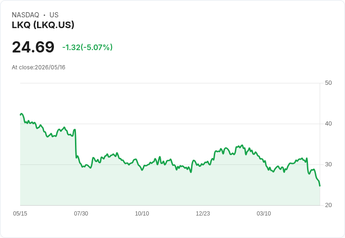Click the 30 price axis label
Image resolution: width=345 pixels, height=238 pixels.
[328, 164]
